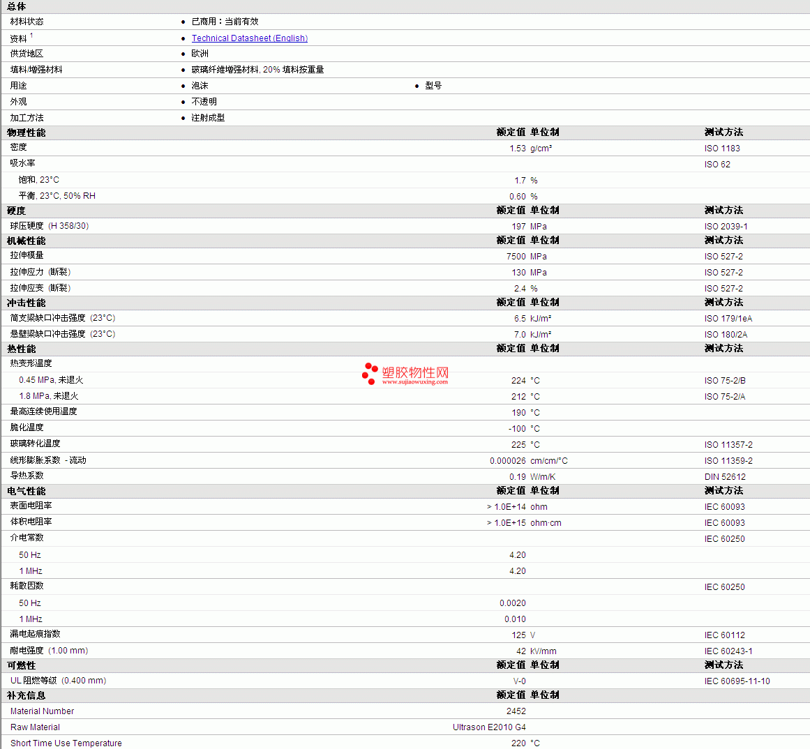Select the 球压硬度 (H 358/30) row label

pos(50,226)
